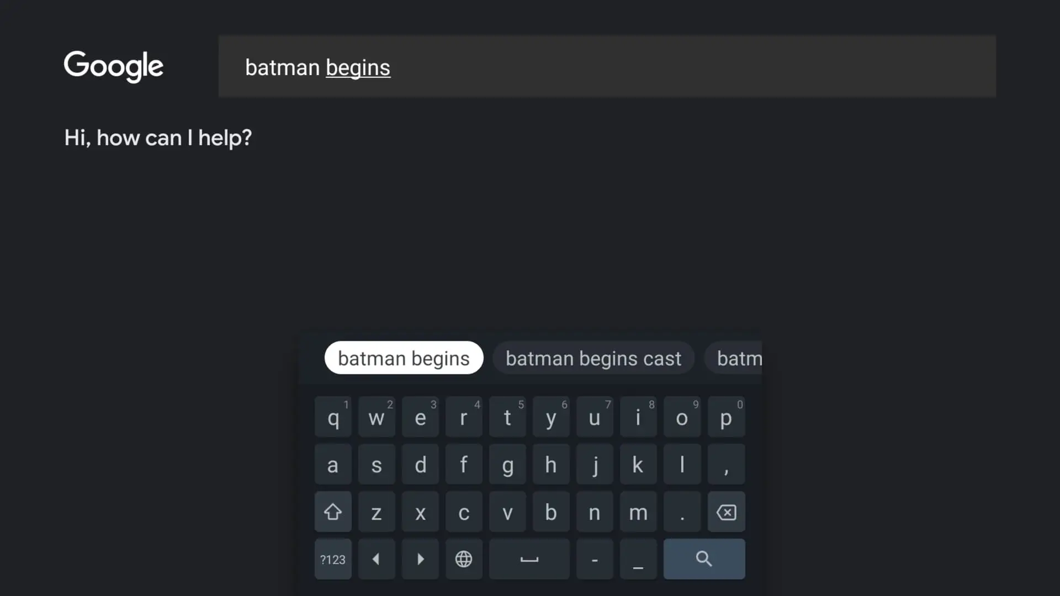Switch keyboard language via globe icon

click(464, 559)
